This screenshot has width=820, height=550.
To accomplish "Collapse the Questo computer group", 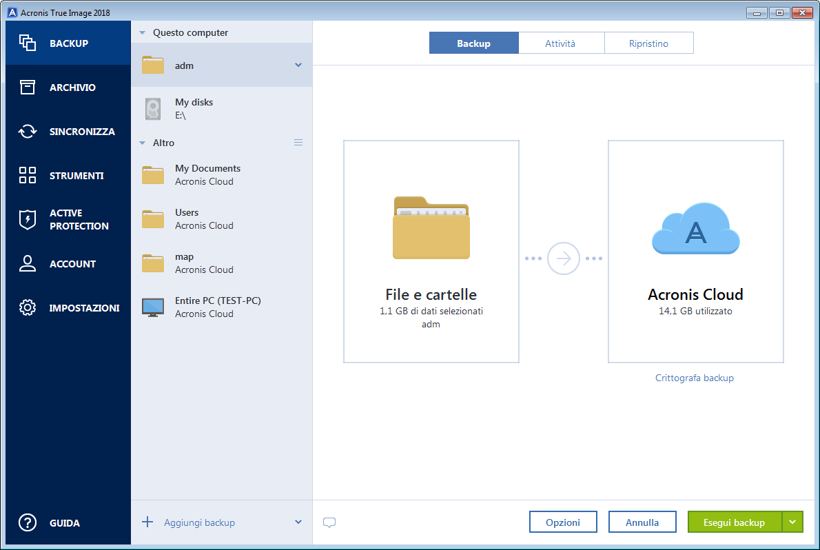I will click(142, 32).
